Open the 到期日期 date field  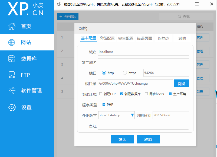170,115
